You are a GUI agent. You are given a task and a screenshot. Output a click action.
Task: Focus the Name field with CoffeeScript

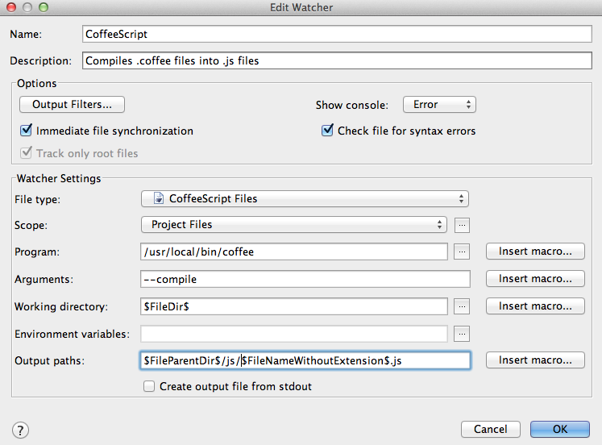[337, 34]
